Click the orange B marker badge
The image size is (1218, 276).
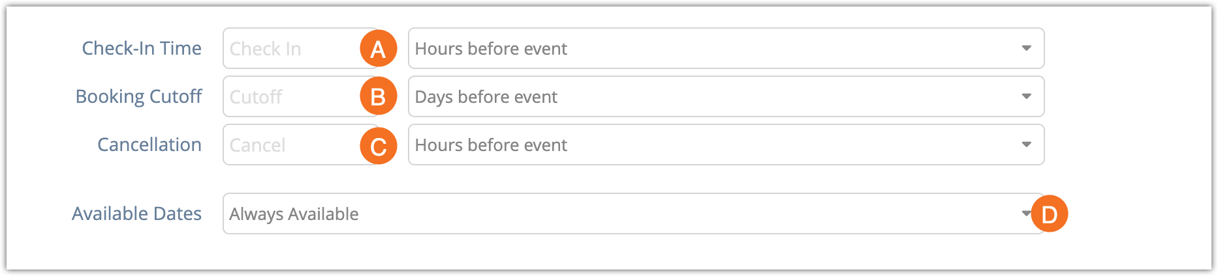379,97
